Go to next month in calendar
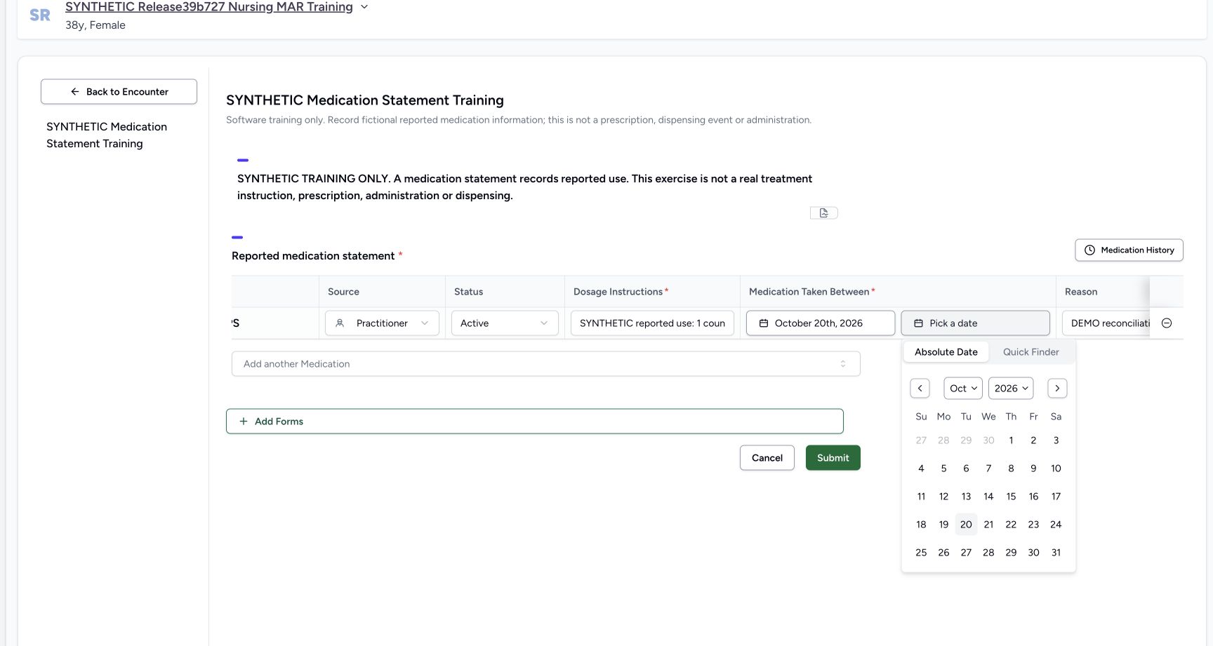 (1057, 389)
